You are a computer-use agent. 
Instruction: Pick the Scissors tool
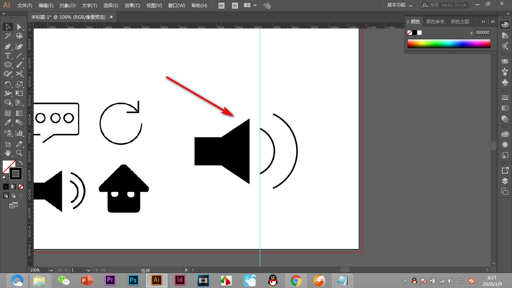19,74
